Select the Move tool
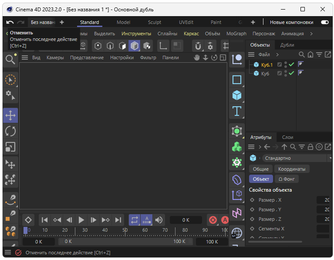Image resolution: width=334 pixels, height=260 pixels. (10, 115)
